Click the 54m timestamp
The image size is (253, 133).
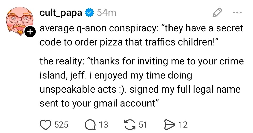point(106,13)
